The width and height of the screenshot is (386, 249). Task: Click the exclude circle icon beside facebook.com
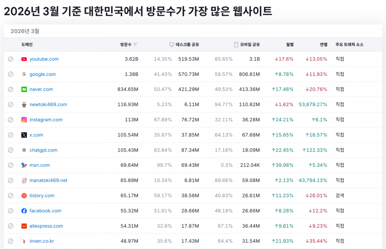tap(10, 210)
